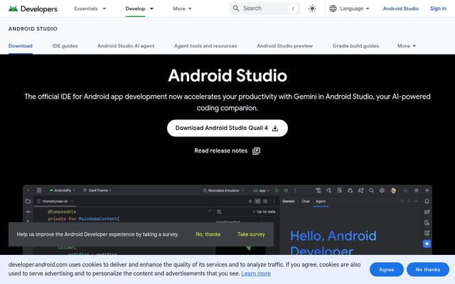
Task: Click the settings gear icon in IDE preview
Action: 382,190
